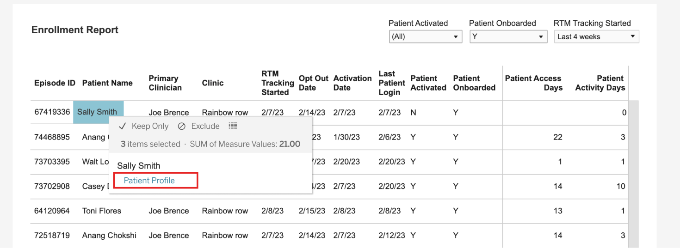
Task: Open the view data table icon
Action: click(233, 126)
